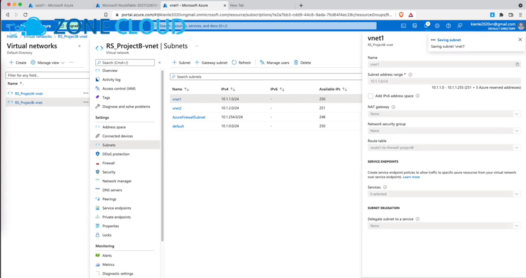Image resolution: width=526 pixels, height=278 pixels.
Task: Open the Manage view menu
Action: coord(47,62)
